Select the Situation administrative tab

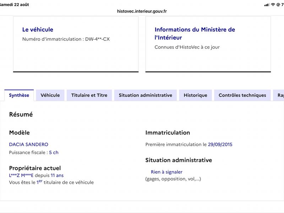146,95
